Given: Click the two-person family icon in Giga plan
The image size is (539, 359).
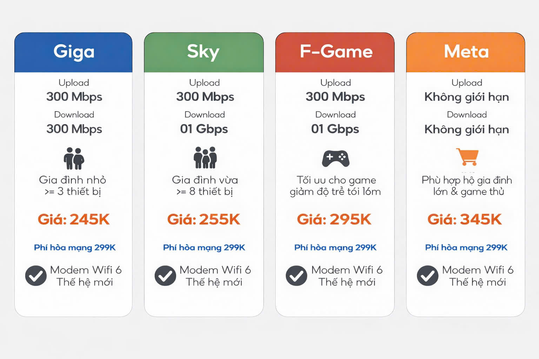Looking at the screenshot, I should (x=74, y=158).
